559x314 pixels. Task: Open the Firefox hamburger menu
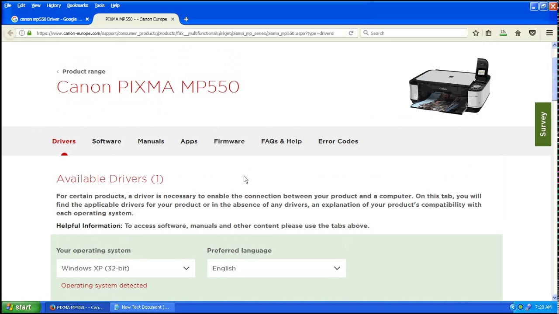click(550, 33)
